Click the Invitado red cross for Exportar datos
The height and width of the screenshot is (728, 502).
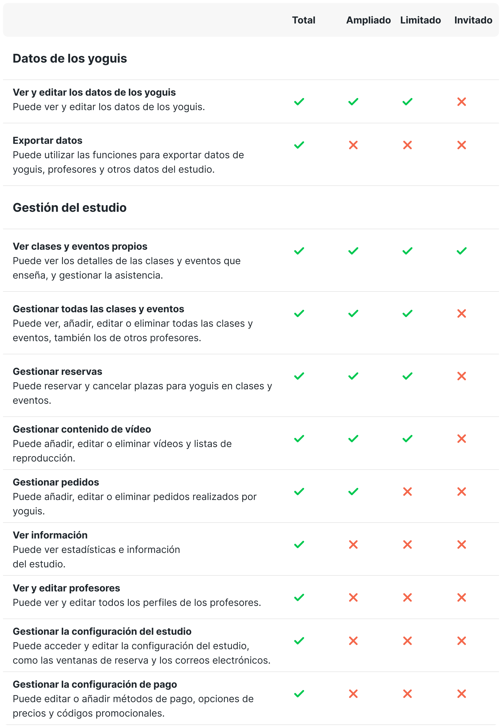tap(461, 145)
